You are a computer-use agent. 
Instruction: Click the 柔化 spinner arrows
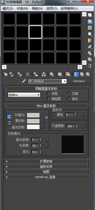(41, 152)
